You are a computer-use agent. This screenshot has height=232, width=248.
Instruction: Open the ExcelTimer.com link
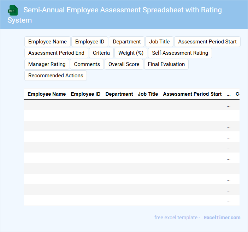[x=222, y=218]
